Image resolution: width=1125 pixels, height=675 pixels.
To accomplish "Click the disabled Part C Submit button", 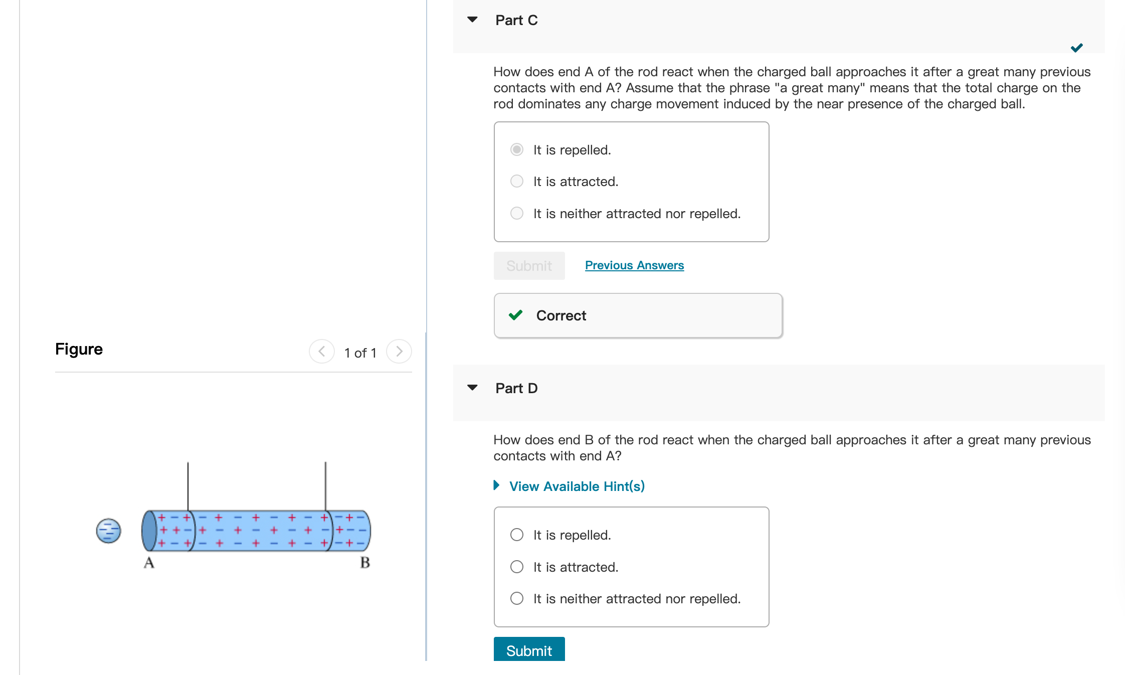I will coord(529,266).
